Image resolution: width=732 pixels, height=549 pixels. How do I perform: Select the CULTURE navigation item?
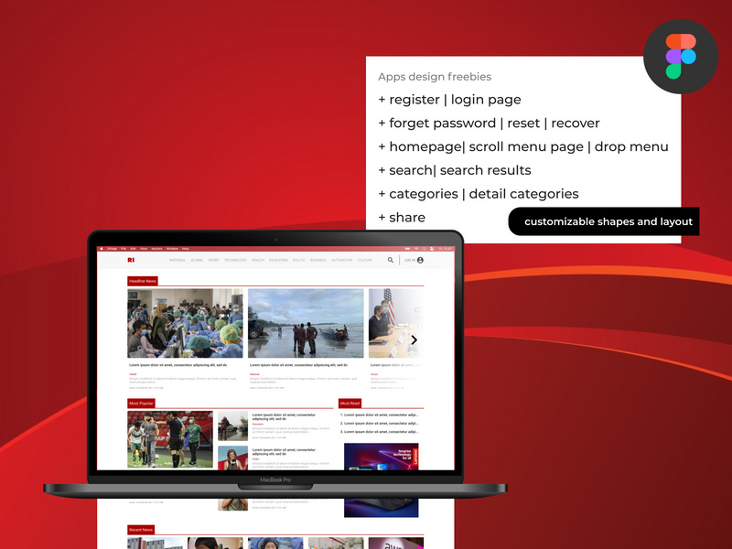pos(365,260)
